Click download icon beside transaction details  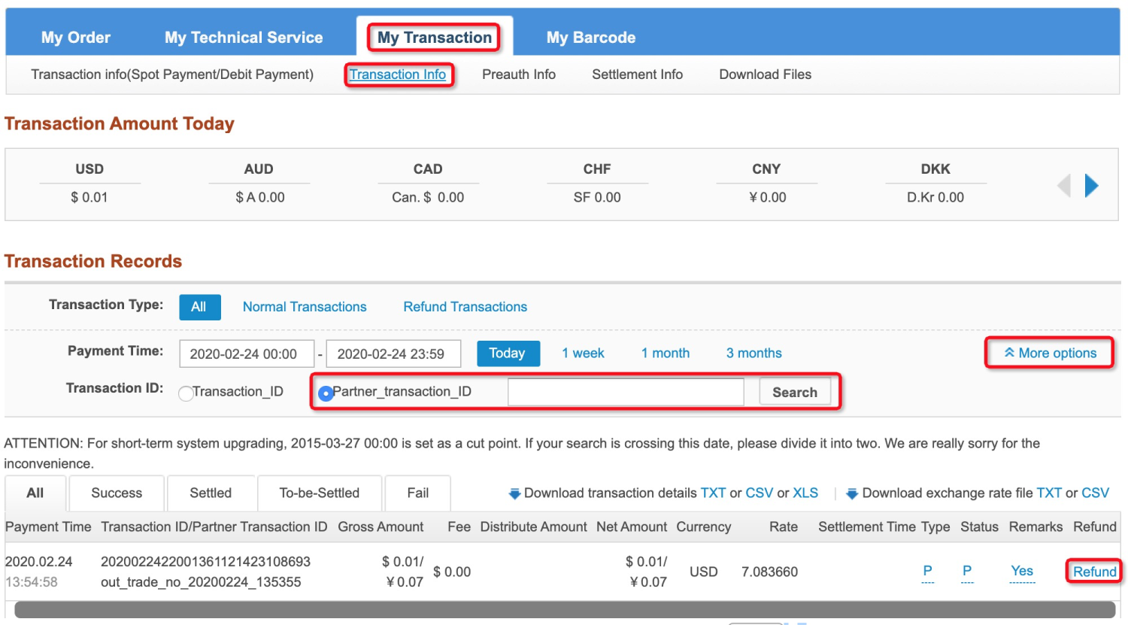click(515, 493)
